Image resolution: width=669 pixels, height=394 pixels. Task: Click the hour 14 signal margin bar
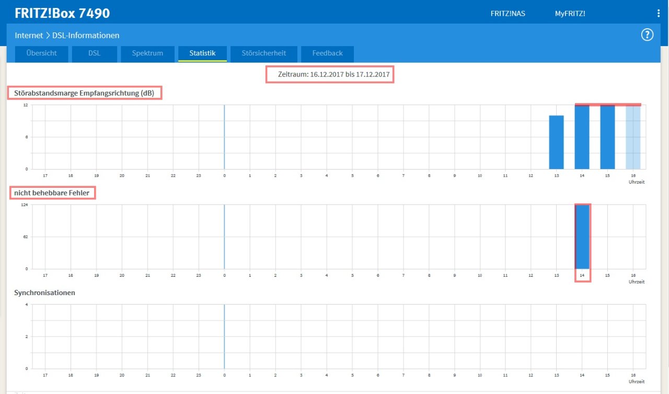[x=582, y=137]
